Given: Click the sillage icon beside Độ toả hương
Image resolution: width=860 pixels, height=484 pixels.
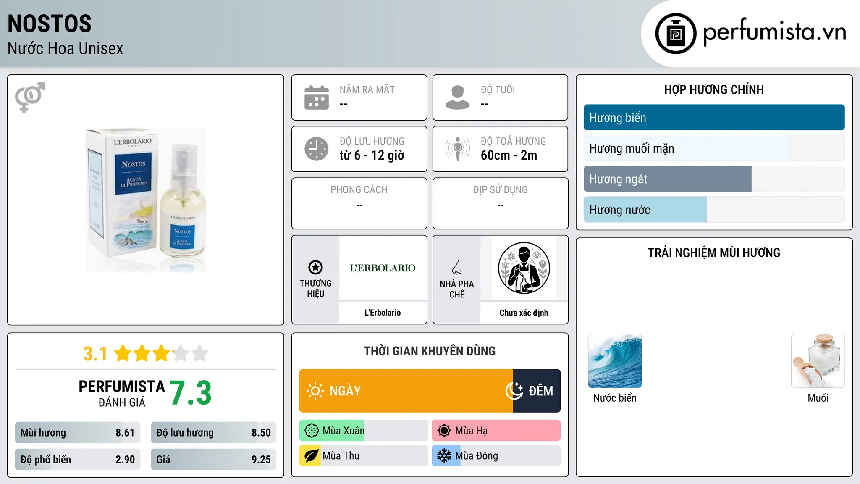Looking at the screenshot, I should pyautogui.click(x=458, y=149).
